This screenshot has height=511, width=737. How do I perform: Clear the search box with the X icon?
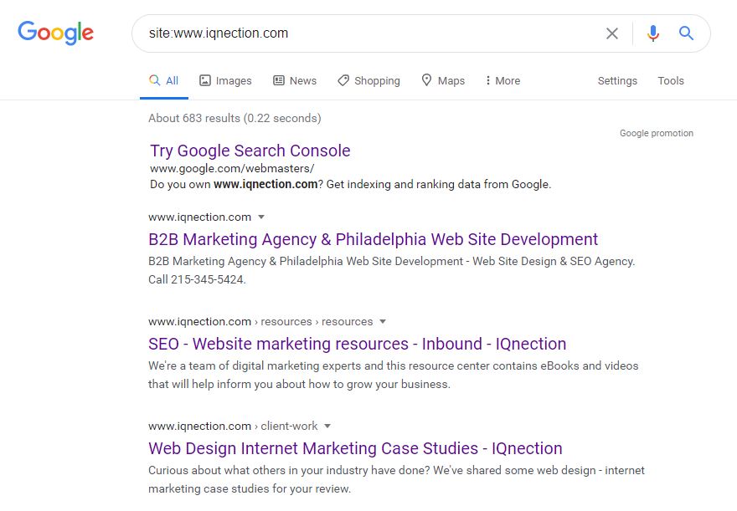612,33
